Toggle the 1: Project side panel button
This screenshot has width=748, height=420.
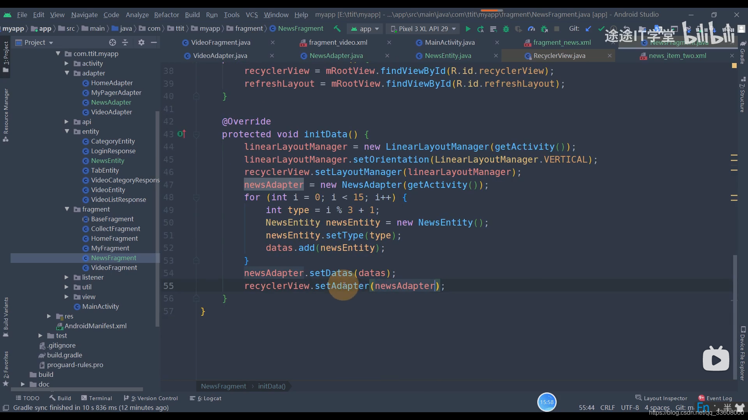(x=6, y=57)
